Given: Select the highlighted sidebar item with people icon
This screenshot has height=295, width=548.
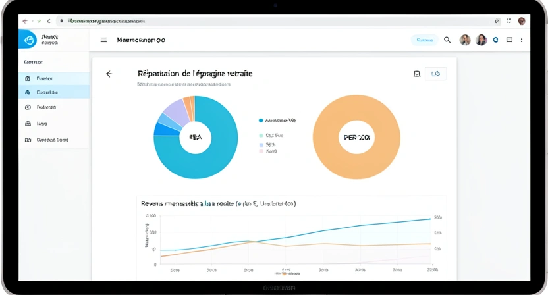Looking at the screenshot, I should 54,92.
